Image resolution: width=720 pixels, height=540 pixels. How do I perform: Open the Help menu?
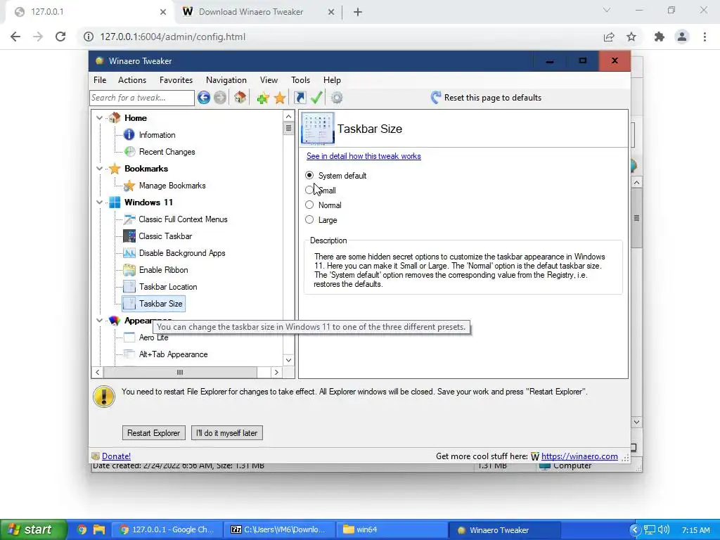click(332, 80)
